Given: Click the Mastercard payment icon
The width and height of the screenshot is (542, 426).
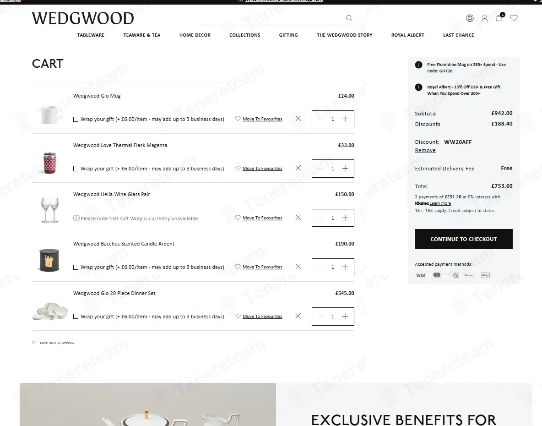Looking at the screenshot, I should (437, 275).
